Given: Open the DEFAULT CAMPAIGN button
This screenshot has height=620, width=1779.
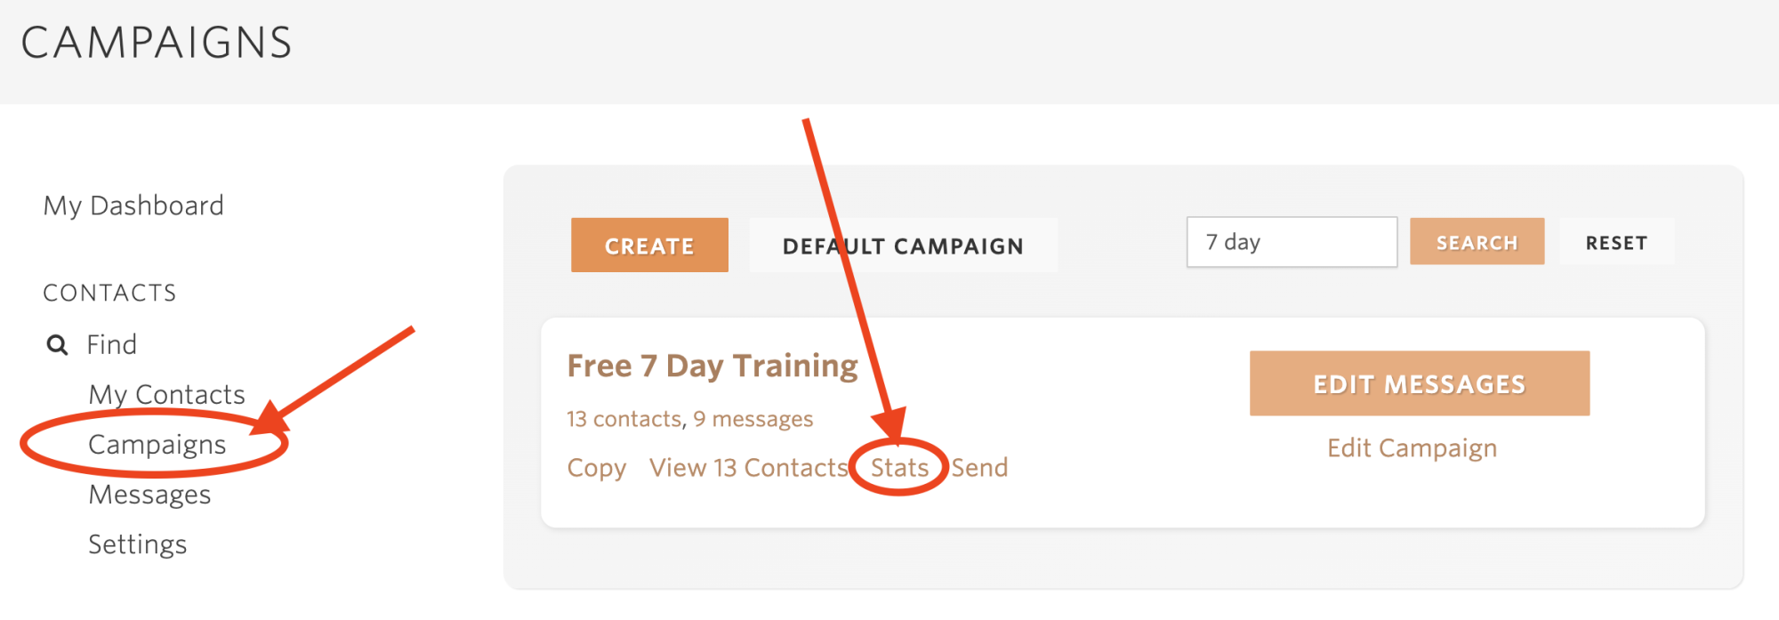Looking at the screenshot, I should click(903, 245).
